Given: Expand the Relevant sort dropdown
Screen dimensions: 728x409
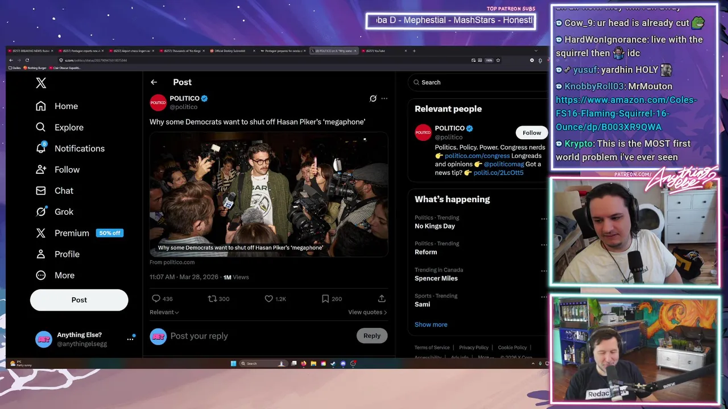Looking at the screenshot, I should click(x=164, y=312).
